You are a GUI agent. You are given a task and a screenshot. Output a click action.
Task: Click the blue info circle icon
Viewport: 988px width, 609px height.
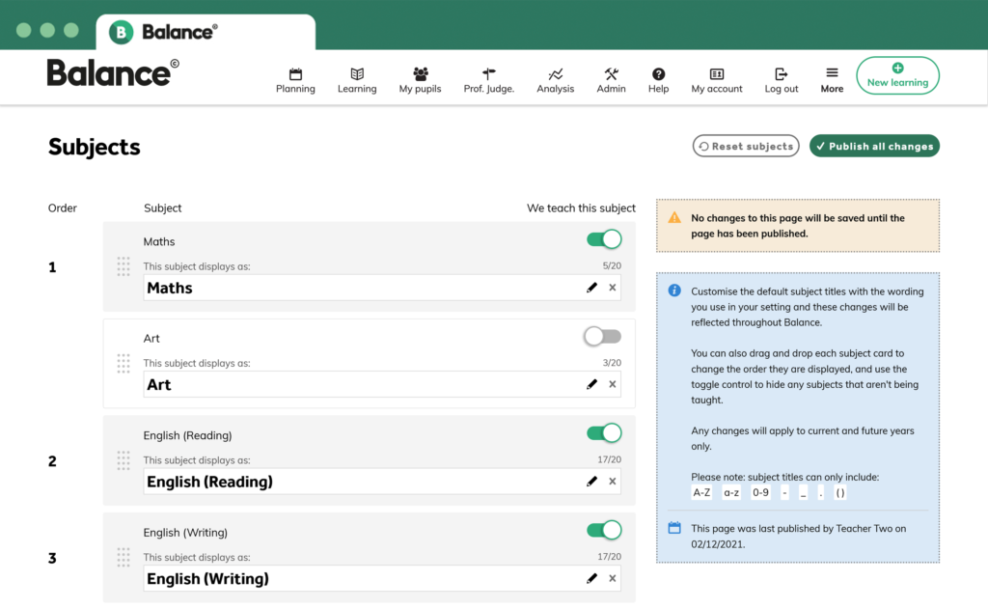[x=674, y=291]
